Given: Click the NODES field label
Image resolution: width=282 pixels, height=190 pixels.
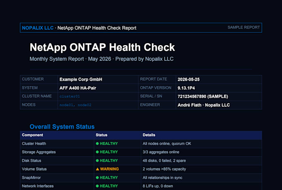Looking at the screenshot, I should (29, 105).
